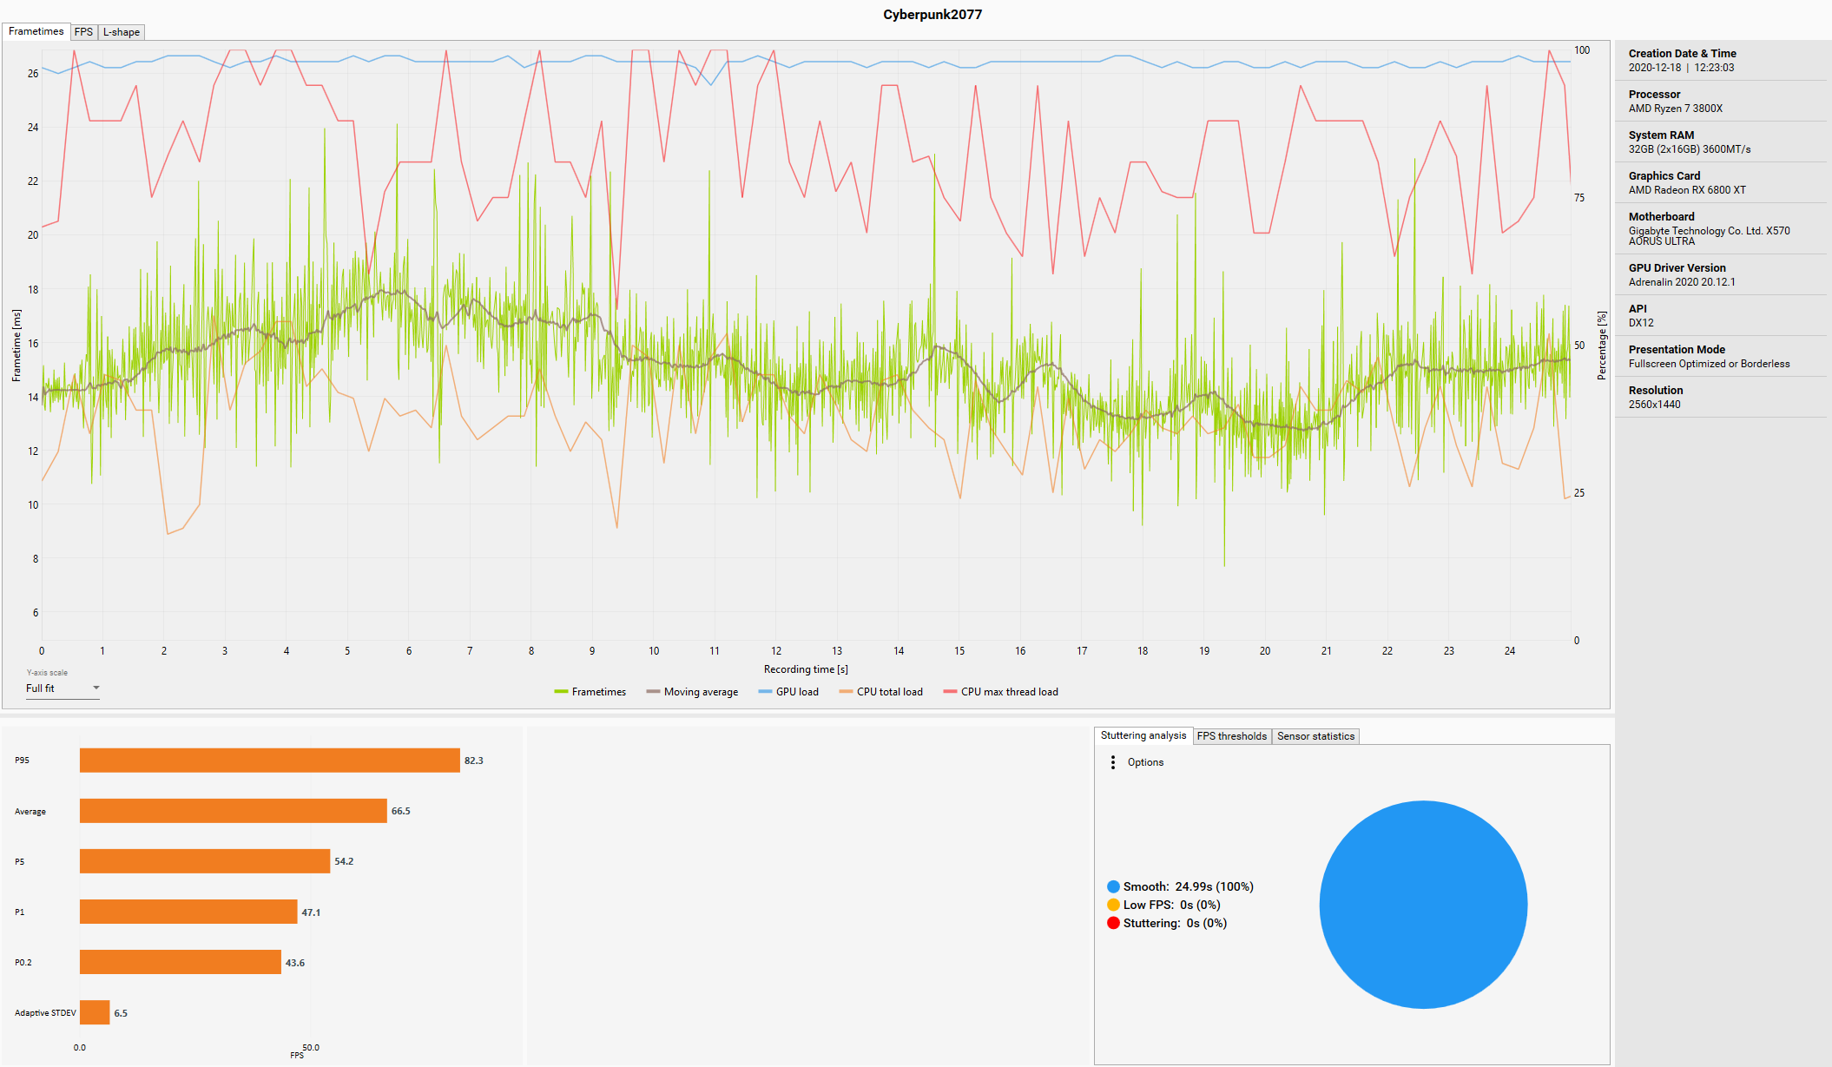
Task: Open the Sensor statistics tab
Action: (1315, 736)
